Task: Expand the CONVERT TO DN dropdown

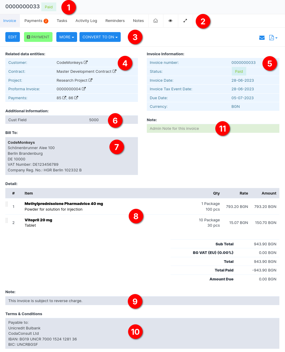Action: pyautogui.click(x=100, y=37)
